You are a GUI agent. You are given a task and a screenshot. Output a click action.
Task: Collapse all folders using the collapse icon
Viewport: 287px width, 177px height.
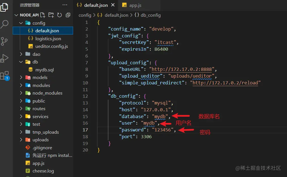(68, 15)
